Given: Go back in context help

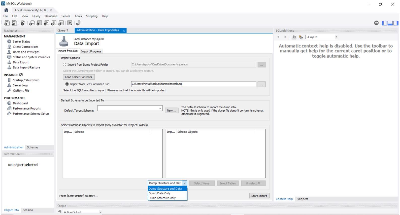Looking at the screenshot, I should coord(278,37).
